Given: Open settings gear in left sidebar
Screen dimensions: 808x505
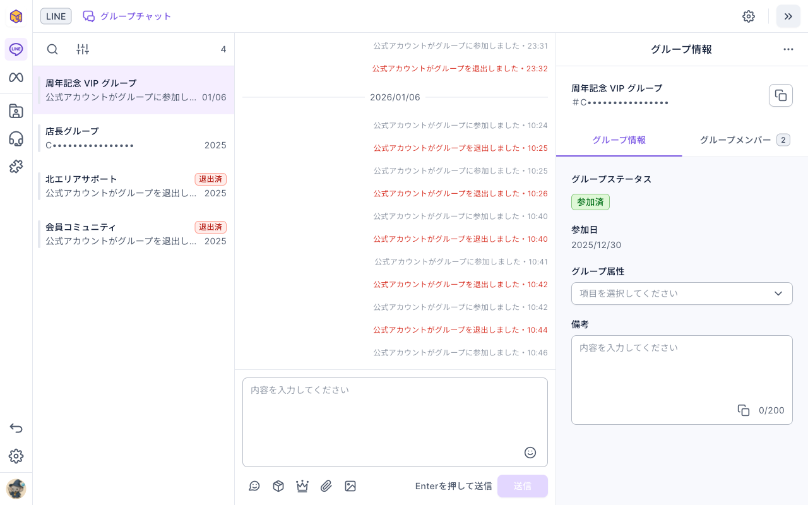Looking at the screenshot, I should pyautogui.click(x=16, y=456).
